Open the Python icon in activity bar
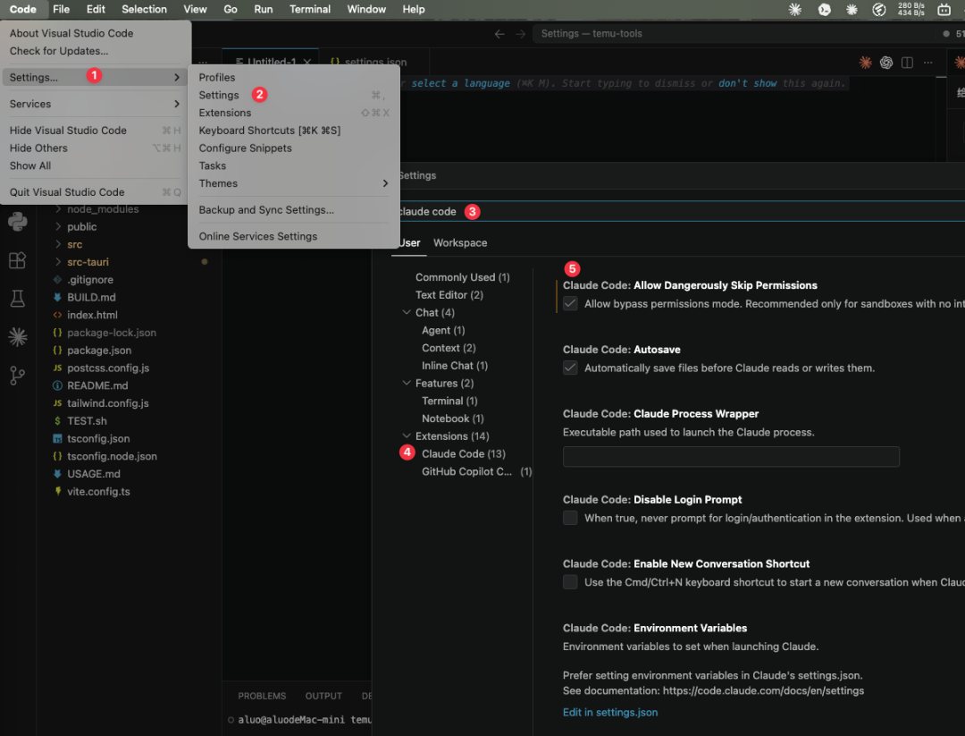965x736 pixels. pos(17,221)
